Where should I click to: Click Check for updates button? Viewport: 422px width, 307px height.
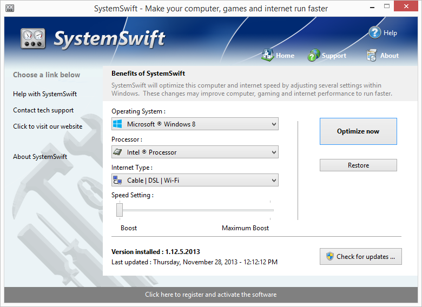point(361,257)
